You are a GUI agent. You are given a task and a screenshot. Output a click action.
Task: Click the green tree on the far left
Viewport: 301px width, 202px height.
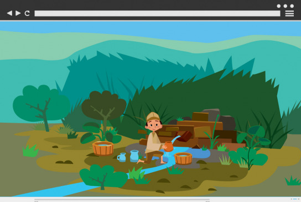coord(41,107)
